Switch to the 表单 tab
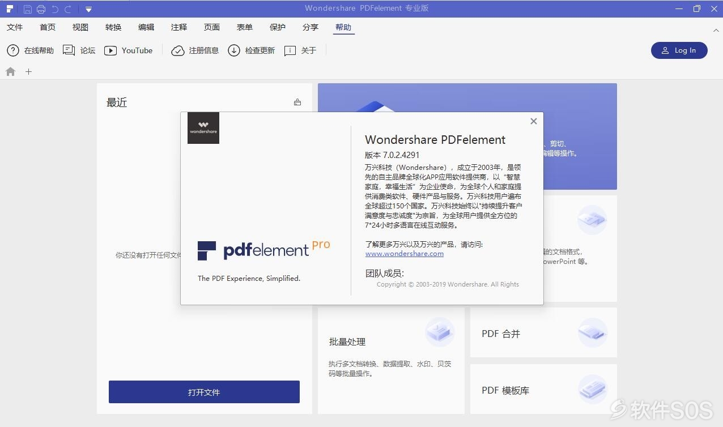The height and width of the screenshot is (427, 723). pos(245,27)
